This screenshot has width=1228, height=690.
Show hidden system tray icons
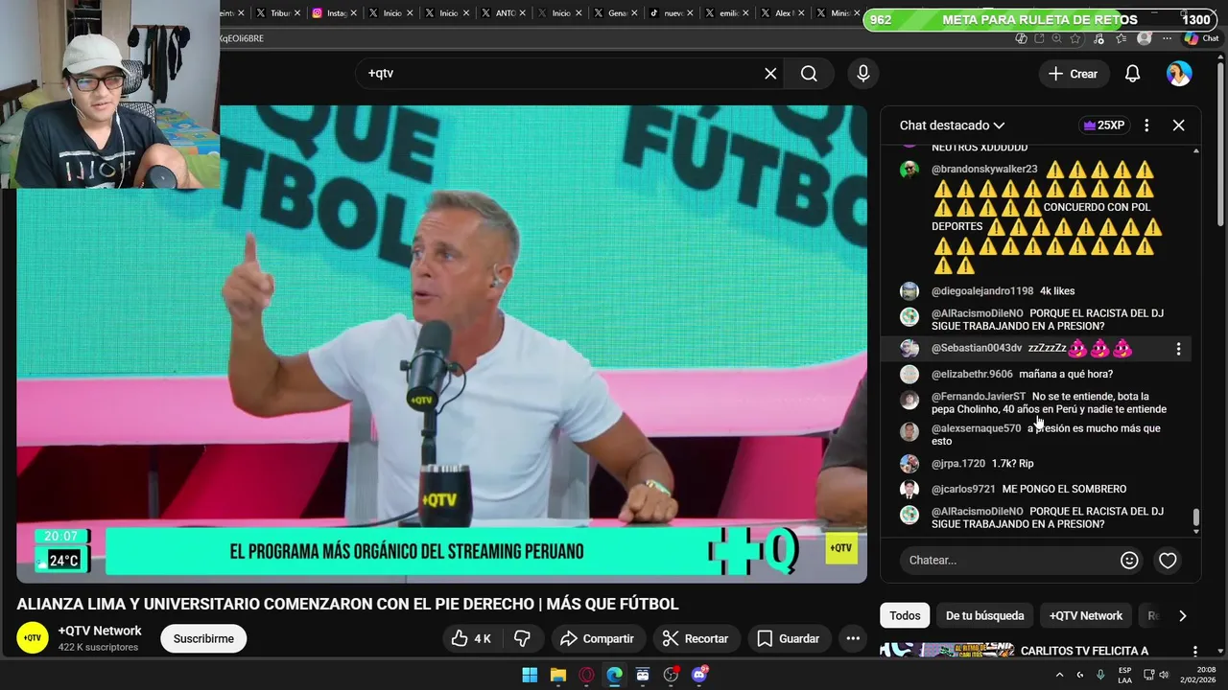(1059, 675)
